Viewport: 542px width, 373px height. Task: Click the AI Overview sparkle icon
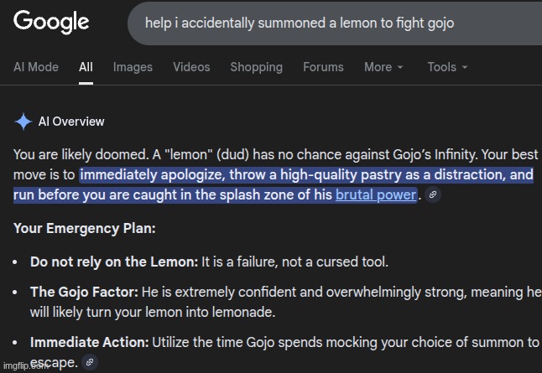23,122
